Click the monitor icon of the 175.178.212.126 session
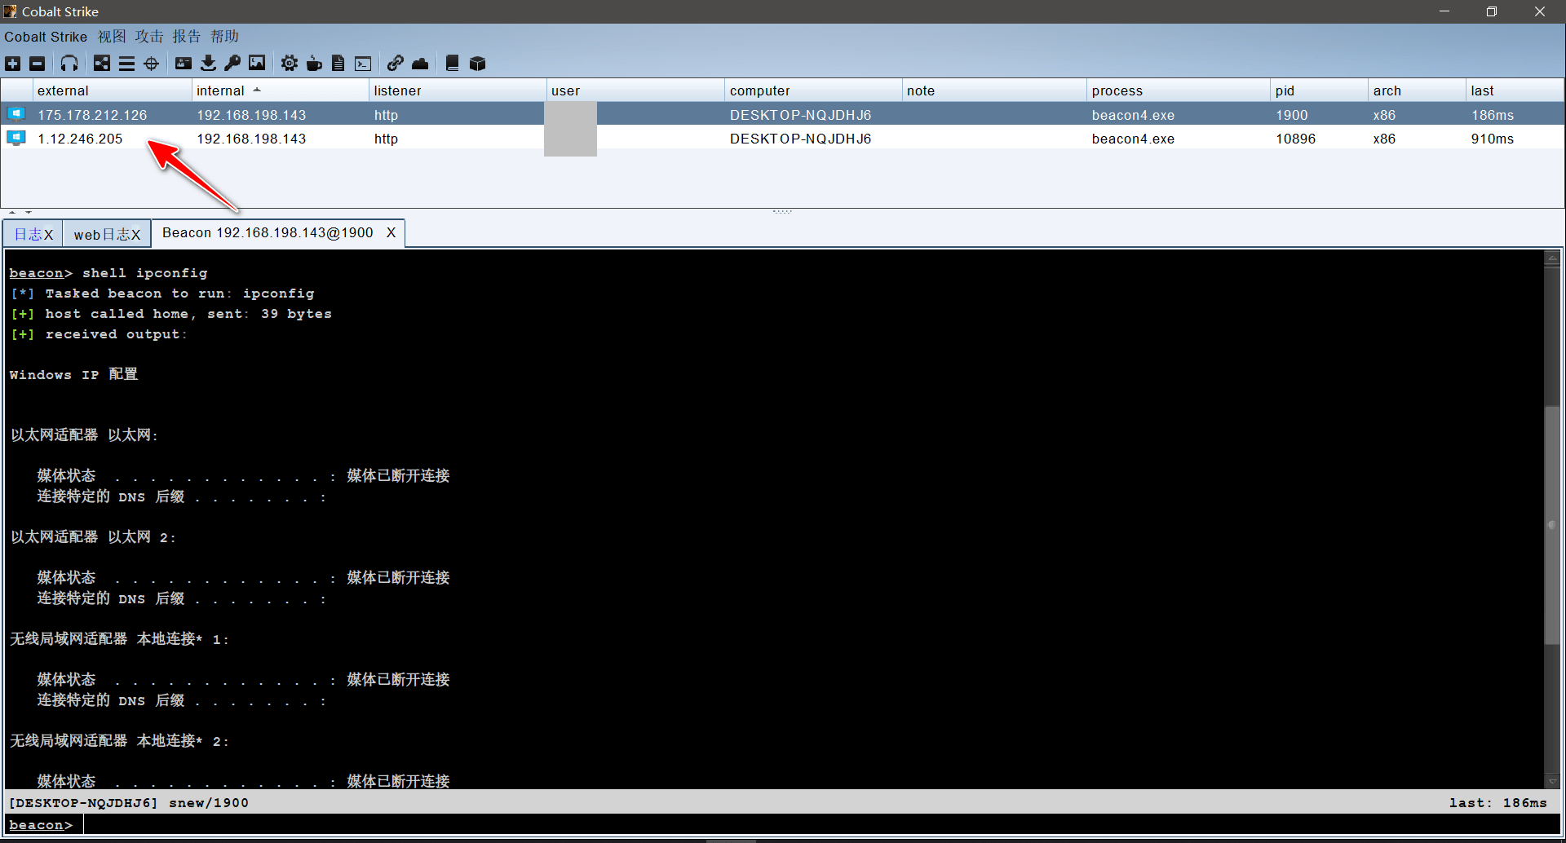1566x843 pixels. click(x=16, y=114)
